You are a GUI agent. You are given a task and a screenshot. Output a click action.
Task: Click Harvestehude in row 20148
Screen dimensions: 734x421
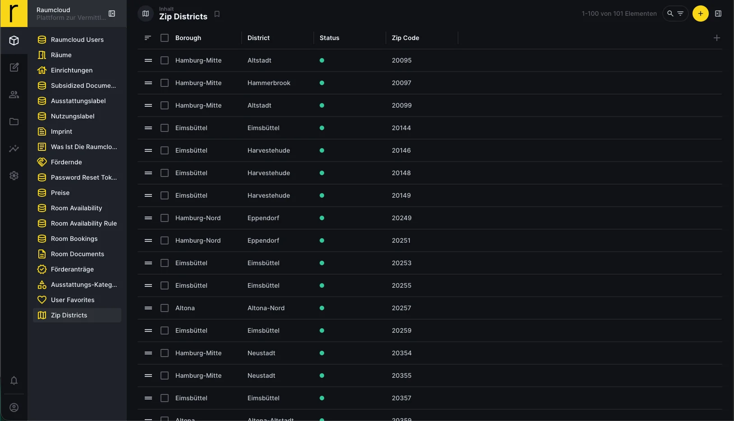tap(269, 173)
